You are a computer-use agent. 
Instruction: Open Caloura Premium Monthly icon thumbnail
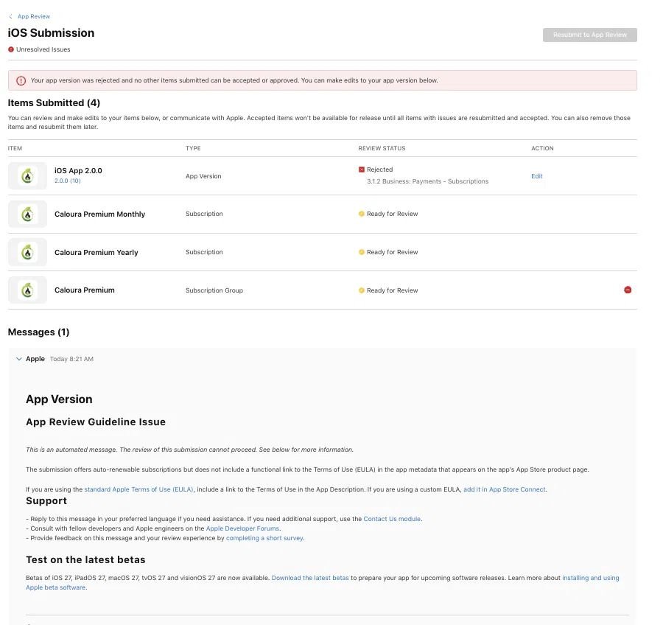(27, 214)
